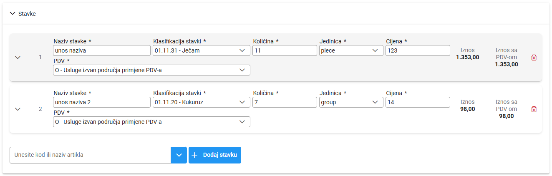Focus the Količina field containing 7
Screen dimensions: 552x176
tap(285, 102)
